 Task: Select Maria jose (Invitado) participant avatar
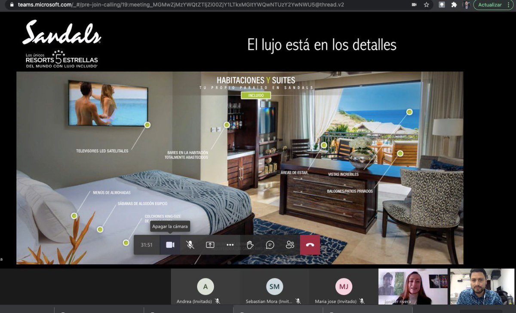coord(344,286)
